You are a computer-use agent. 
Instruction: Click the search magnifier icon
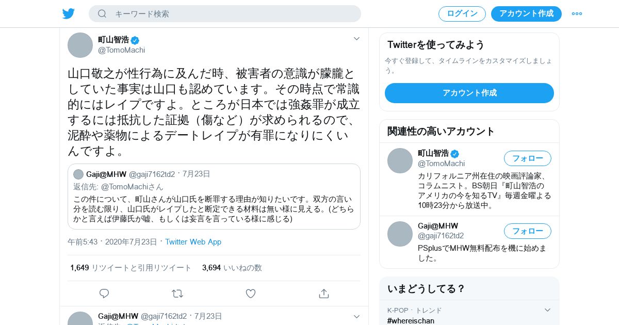click(x=102, y=14)
